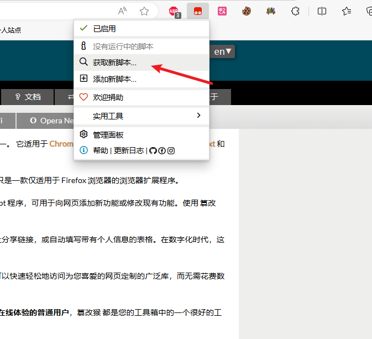Open the cookie extension icon
The height and width of the screenshot is (339, 372).
pyautogui.click(x=247, y=11)
